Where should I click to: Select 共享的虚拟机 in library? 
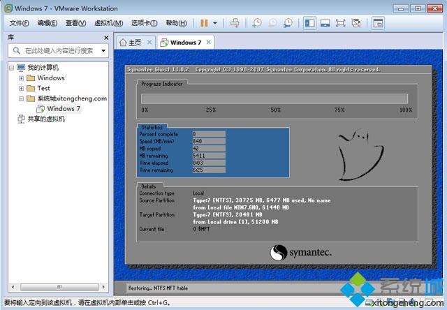(45, 119)
